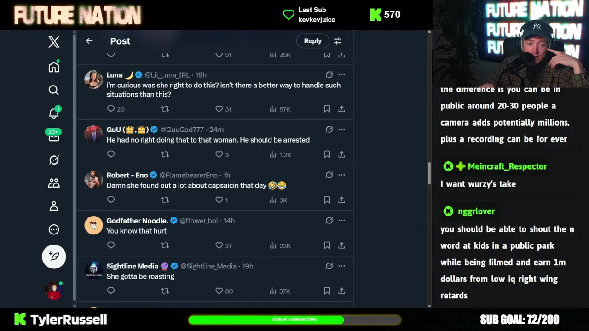Open Messages with the 20+ badge

click(54, 136)
